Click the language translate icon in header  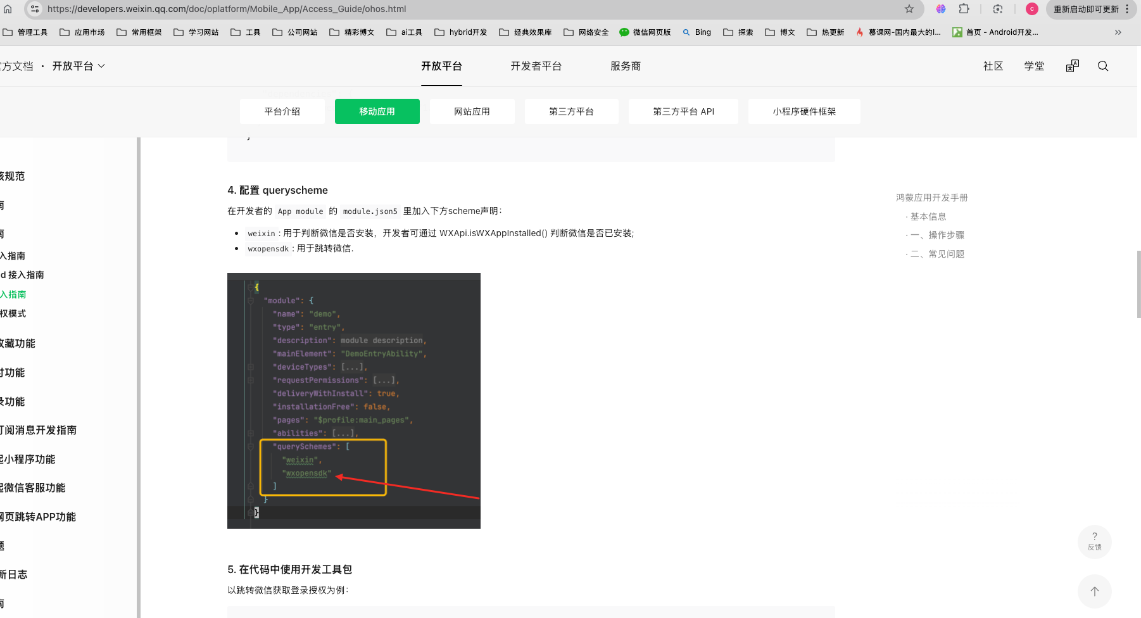[1073, 66]
